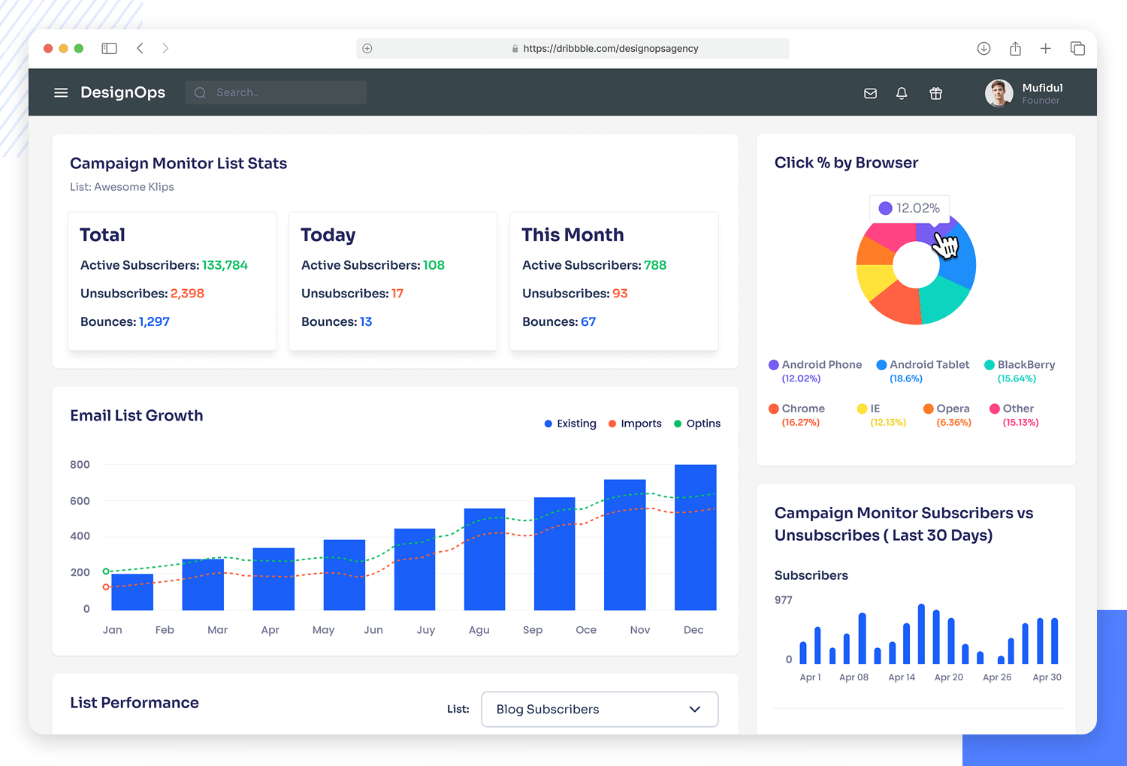Toggle the Android Phone legend entry
The image size is (1127, 766).
click(815, 371)
